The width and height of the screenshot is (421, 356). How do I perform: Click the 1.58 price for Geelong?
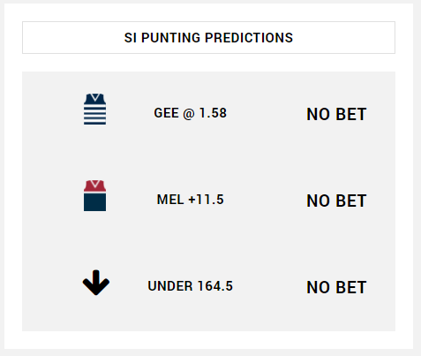click(213, 113)
